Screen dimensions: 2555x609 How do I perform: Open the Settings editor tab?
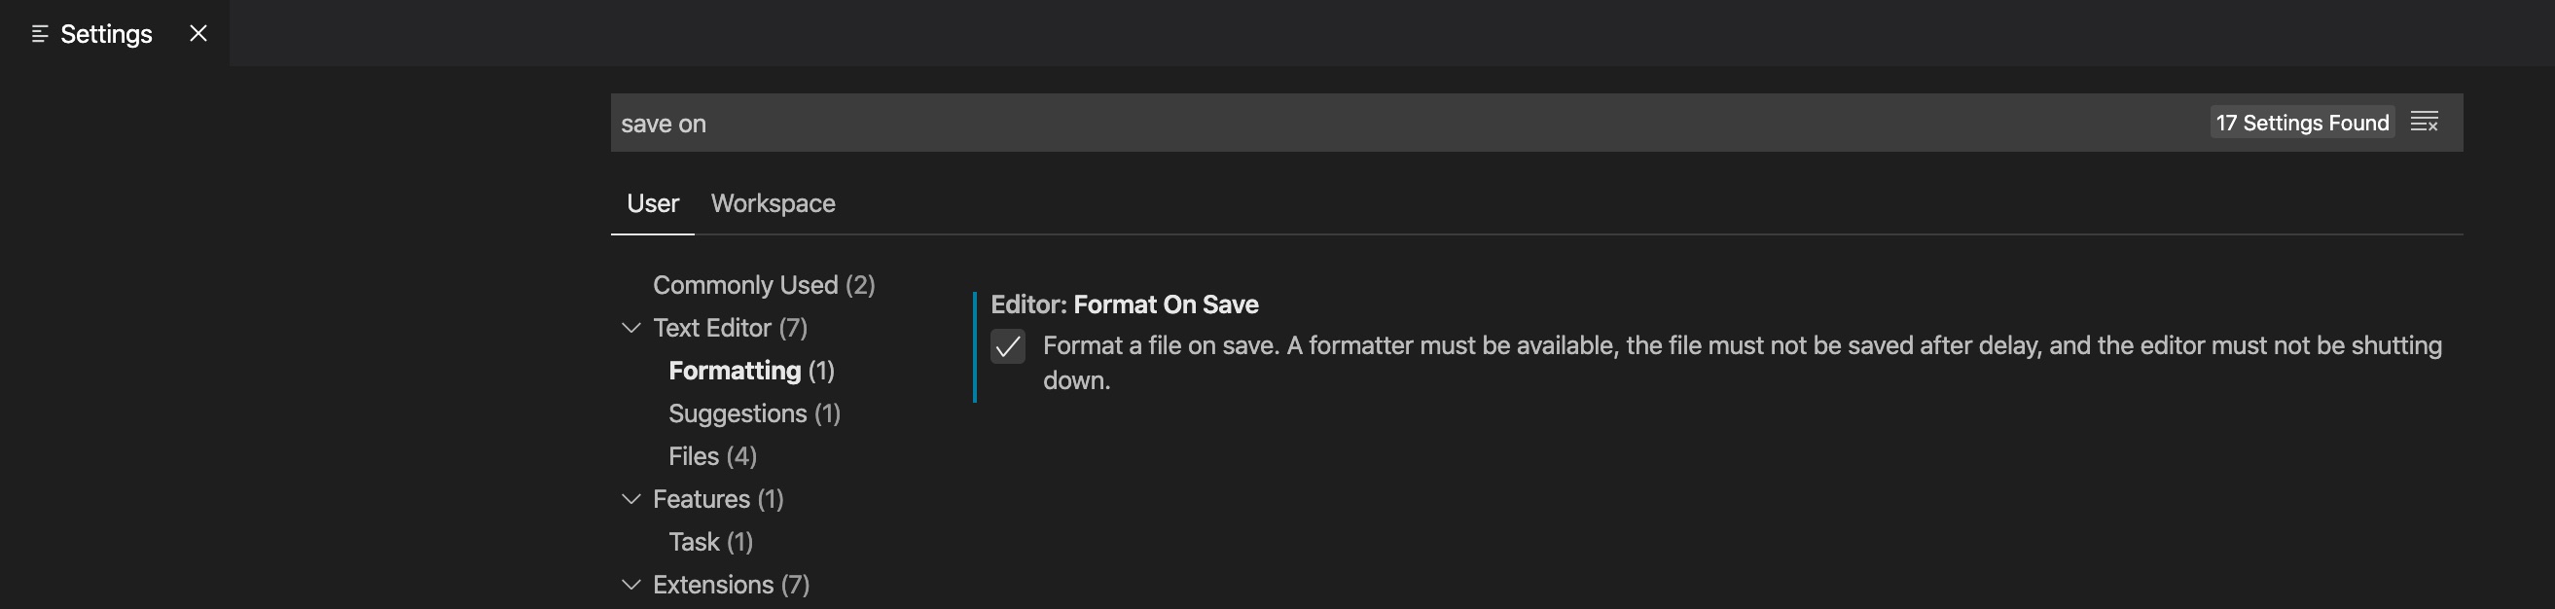pos(106,34)
